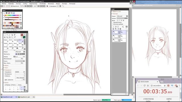This screenshot has height=102, width=182.
Task: Select the lasso selection tool
Action: [x=7, y=35]
